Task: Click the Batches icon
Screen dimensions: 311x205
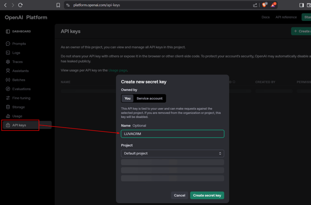Action: click(x=8, y=80)
